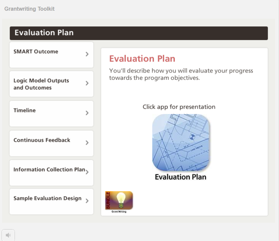Open Sample Evaluation Design item
This screenshot has width=279, height=241.
pos(51,202)
